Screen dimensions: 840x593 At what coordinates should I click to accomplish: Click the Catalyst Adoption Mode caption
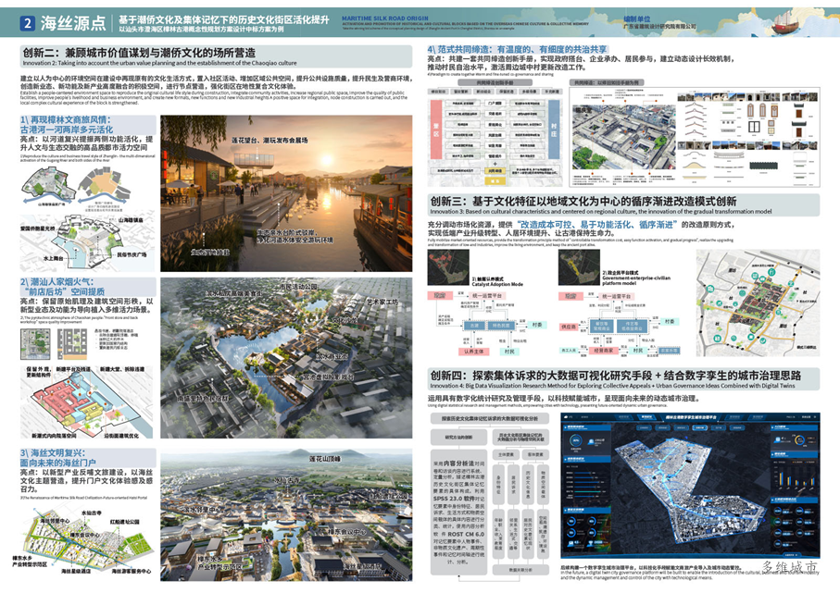pyautogui.click(x=497, y=284)
